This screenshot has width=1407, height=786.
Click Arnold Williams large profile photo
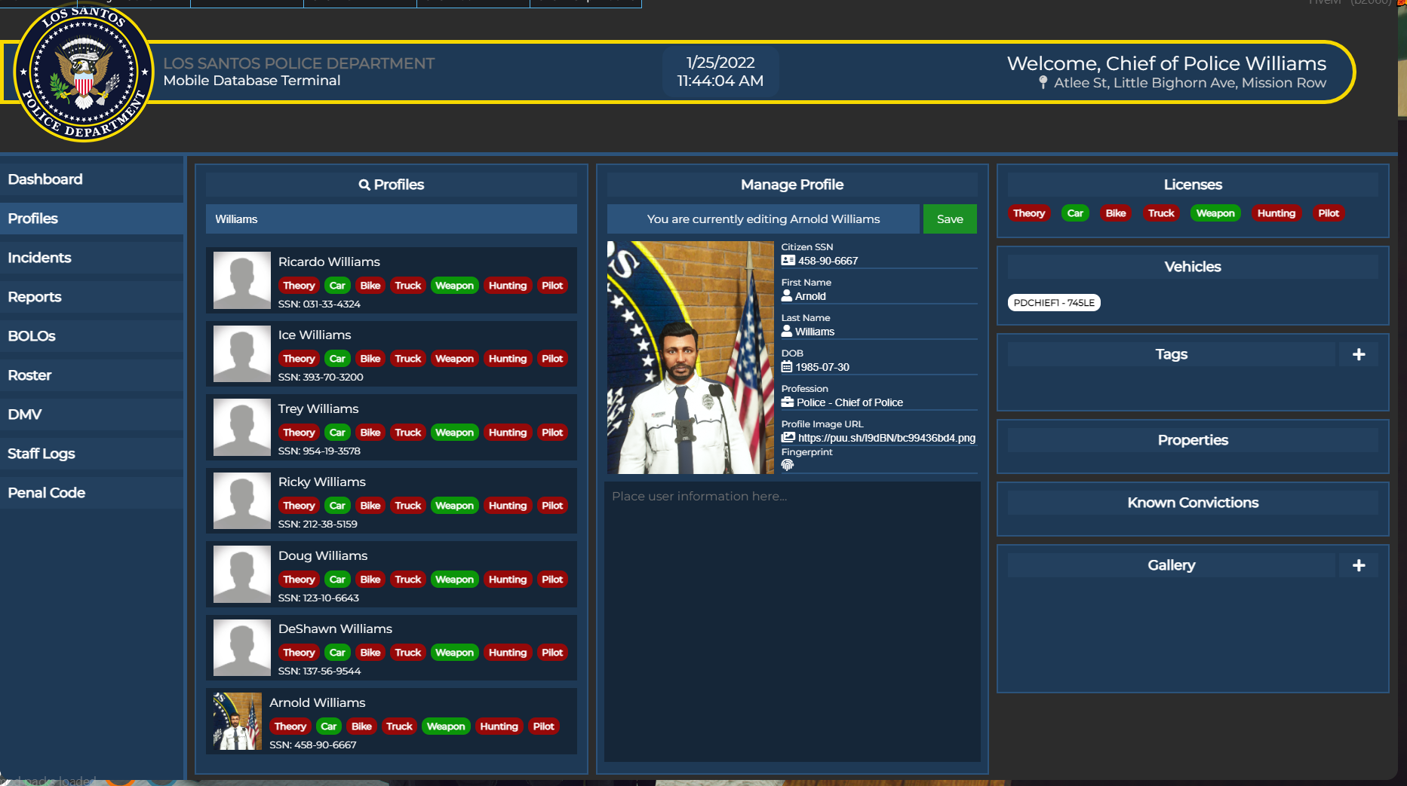[690, 357]
